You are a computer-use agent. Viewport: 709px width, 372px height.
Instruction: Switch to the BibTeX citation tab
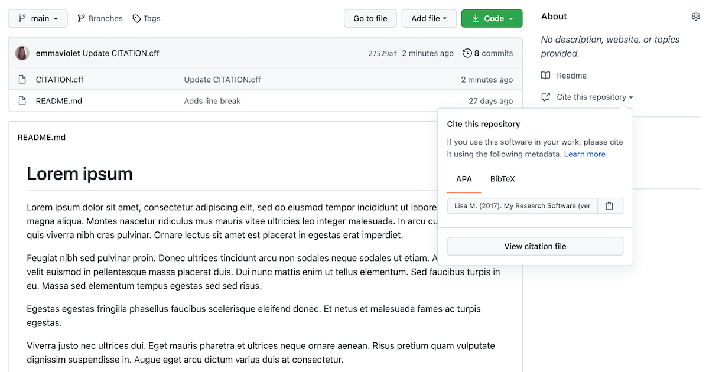pos(502,179)
